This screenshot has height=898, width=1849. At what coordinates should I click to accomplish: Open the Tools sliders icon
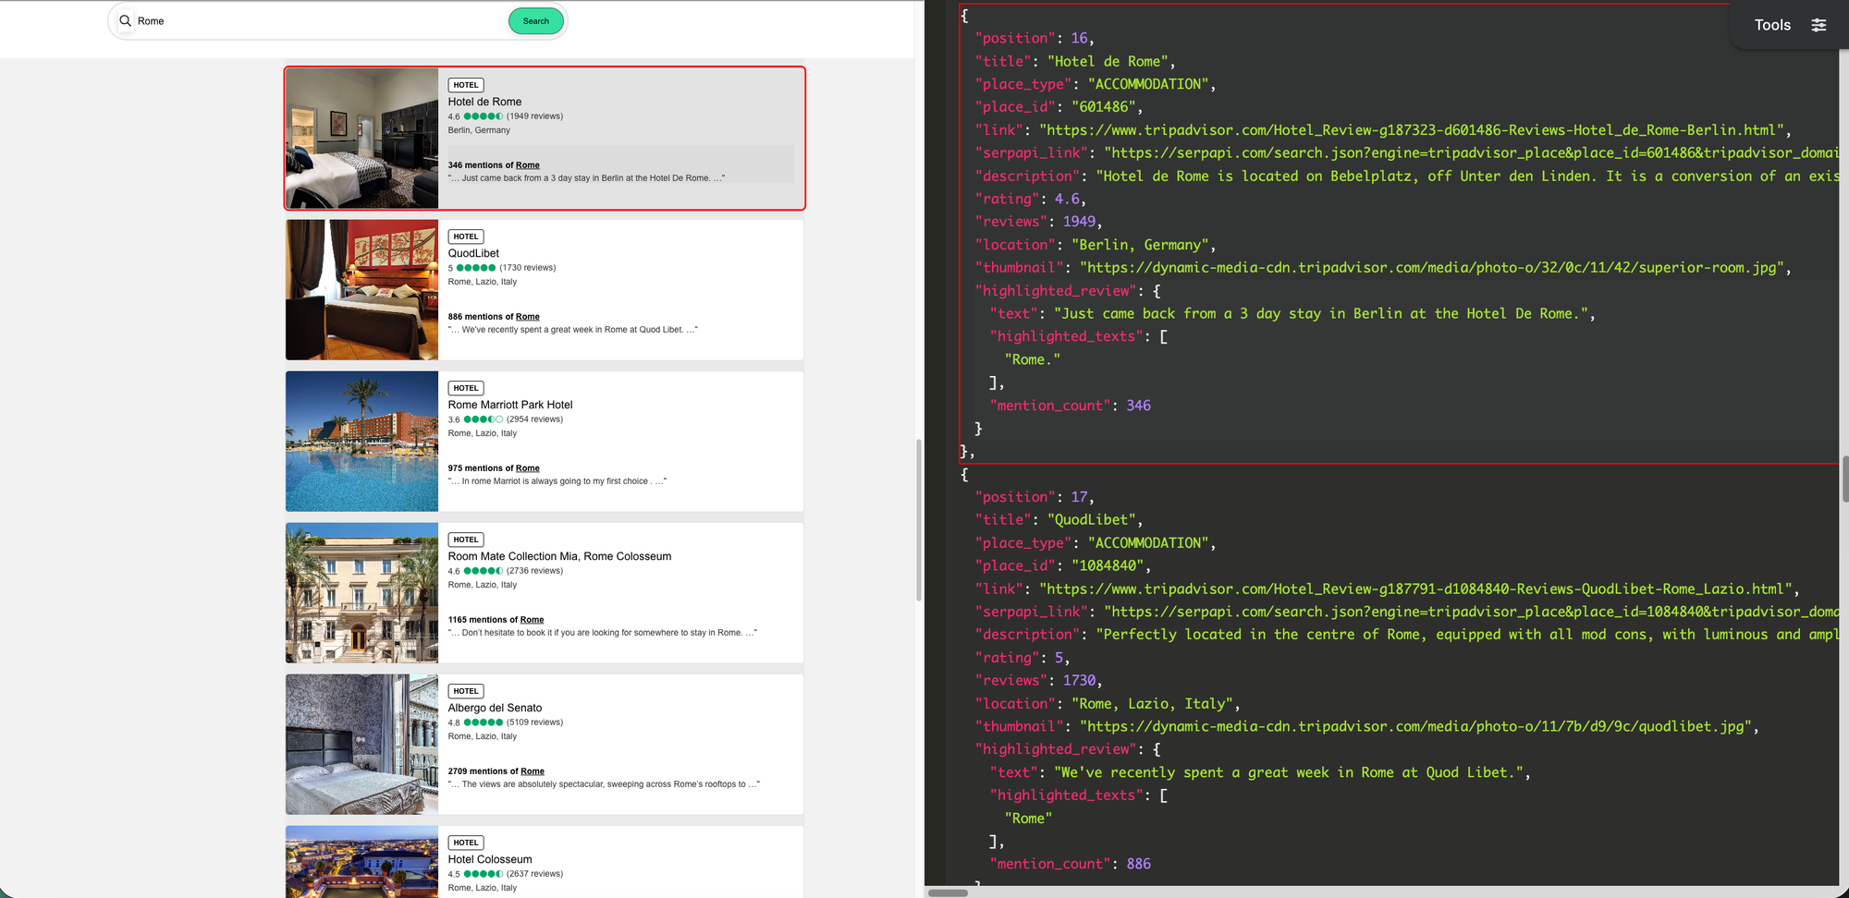(1818, 25)
